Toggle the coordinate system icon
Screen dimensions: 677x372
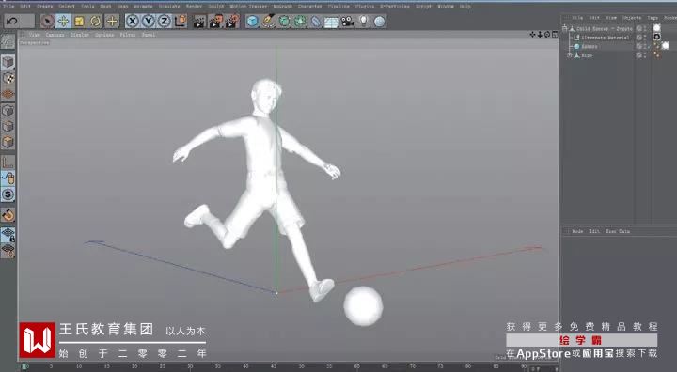pyautogui.click(x=181, y=21)
